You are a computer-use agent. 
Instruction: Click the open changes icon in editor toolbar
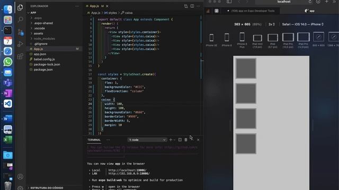click(x=186, y=6)
